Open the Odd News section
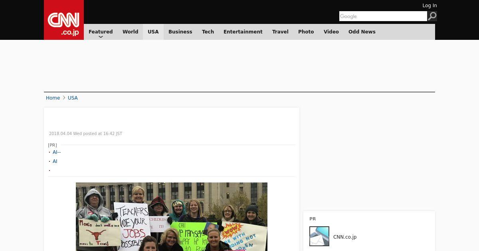This screenshot has width=479, height=251. [362, 32]
